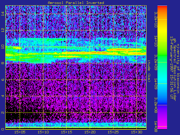Click the small yellow patch near 15:04 at 10 km
The height and width of the screenshot is (135, 180).
pos(17,48)
